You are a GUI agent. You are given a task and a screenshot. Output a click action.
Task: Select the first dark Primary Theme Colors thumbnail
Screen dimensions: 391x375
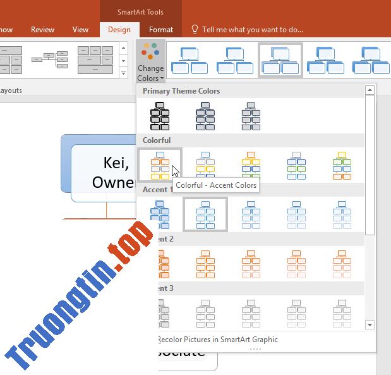tap(160, 116)
